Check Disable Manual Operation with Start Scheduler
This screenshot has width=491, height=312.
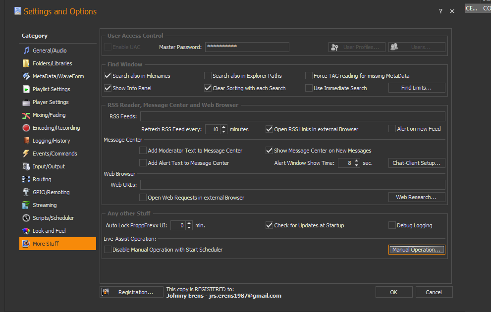click(108, 250)
